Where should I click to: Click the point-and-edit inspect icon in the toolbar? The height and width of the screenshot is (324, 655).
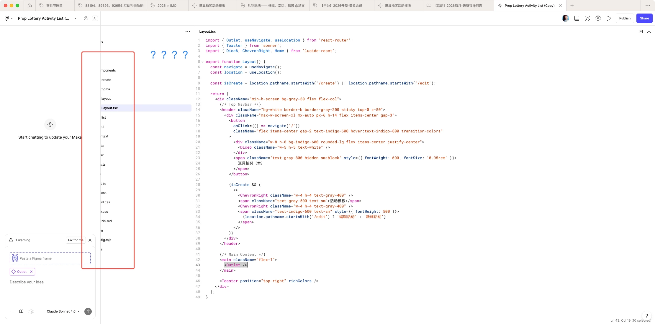pyautogui.click(x=587, y=18)
